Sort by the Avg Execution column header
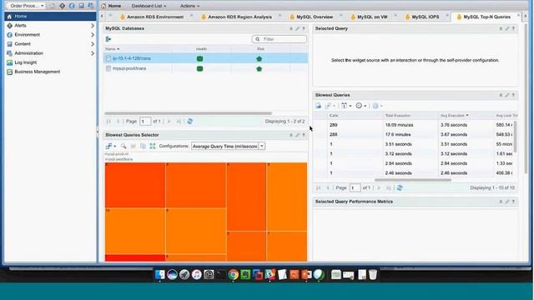The width and height of the screenshot is (534, 300). pyautogui.click(x=454, y=116)
